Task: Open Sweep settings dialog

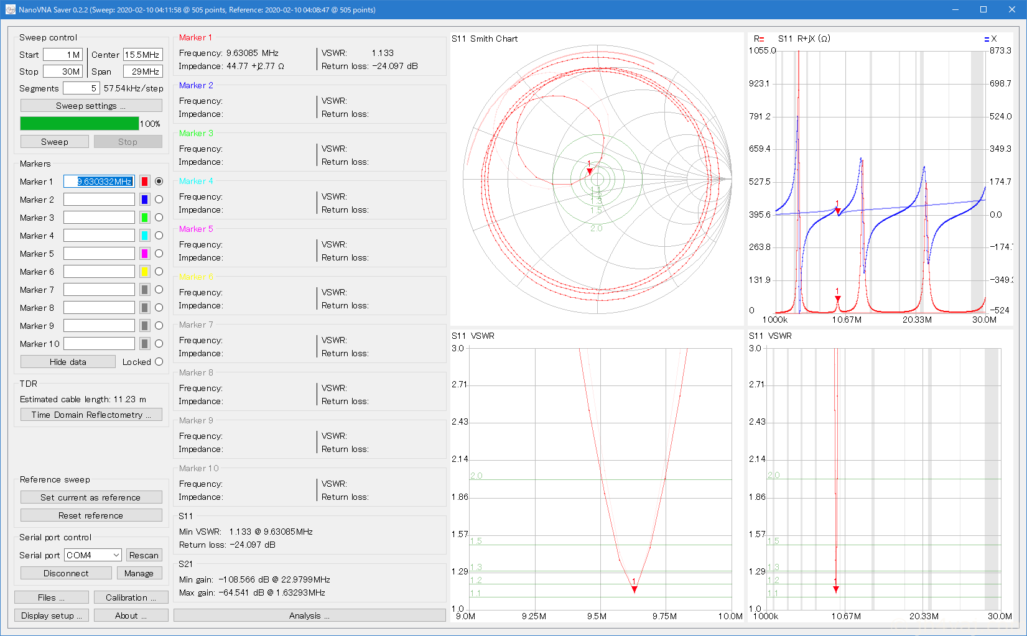Action: coord(91,106)
